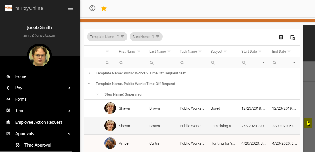The image size is (315, 152).
Task: Click the Template Name grouping chip
Action: 102,37
